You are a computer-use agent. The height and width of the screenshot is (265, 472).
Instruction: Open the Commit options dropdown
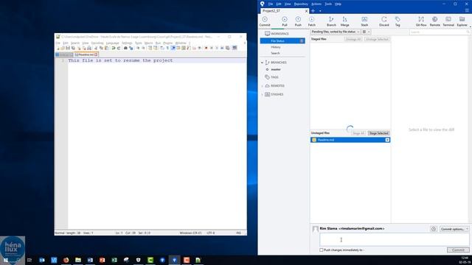click(454, 229)
